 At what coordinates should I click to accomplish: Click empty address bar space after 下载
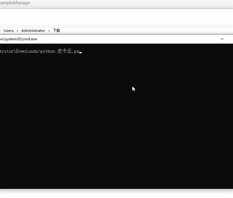tap(146, 31)
